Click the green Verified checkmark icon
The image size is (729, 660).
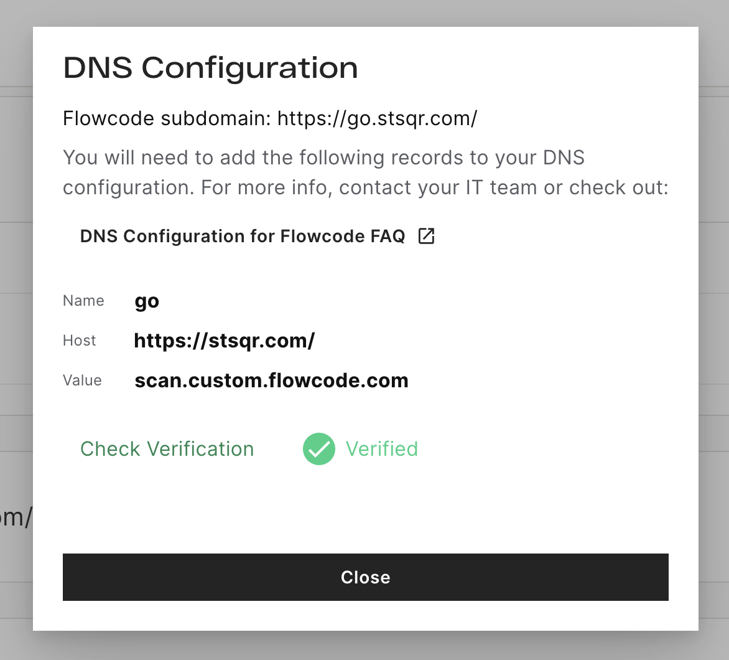(x=319, y=449)
